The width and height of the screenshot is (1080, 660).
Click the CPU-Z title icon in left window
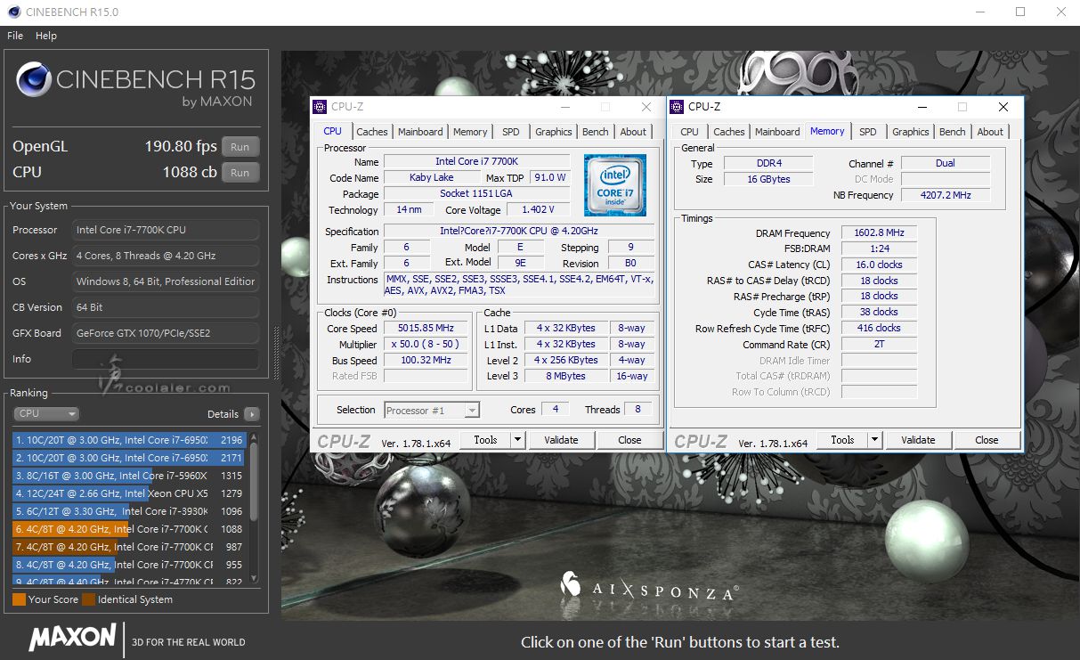pyautogui.click(x=321, y=107)
